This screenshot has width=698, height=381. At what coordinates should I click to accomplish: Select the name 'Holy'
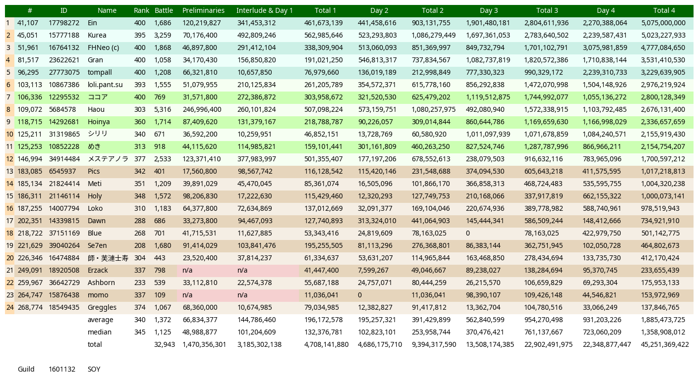95,196
